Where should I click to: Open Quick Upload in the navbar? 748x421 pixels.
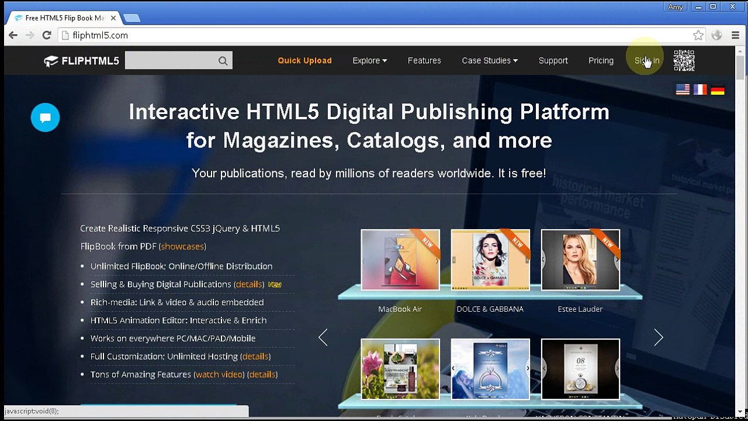(x=304, y=60)
